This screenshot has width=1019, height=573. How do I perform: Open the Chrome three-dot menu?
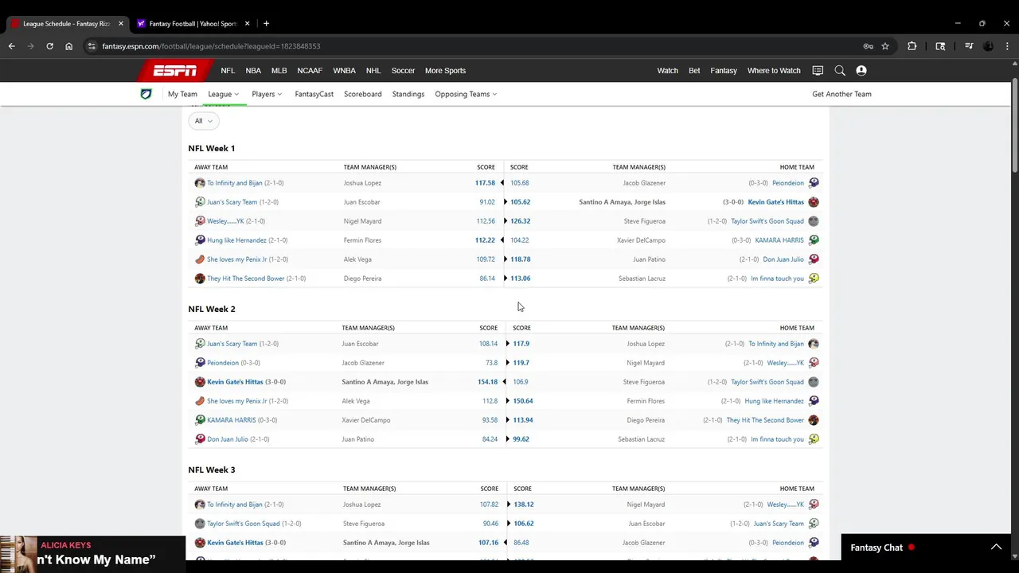pyautogui.click(x=1007, y=46)
